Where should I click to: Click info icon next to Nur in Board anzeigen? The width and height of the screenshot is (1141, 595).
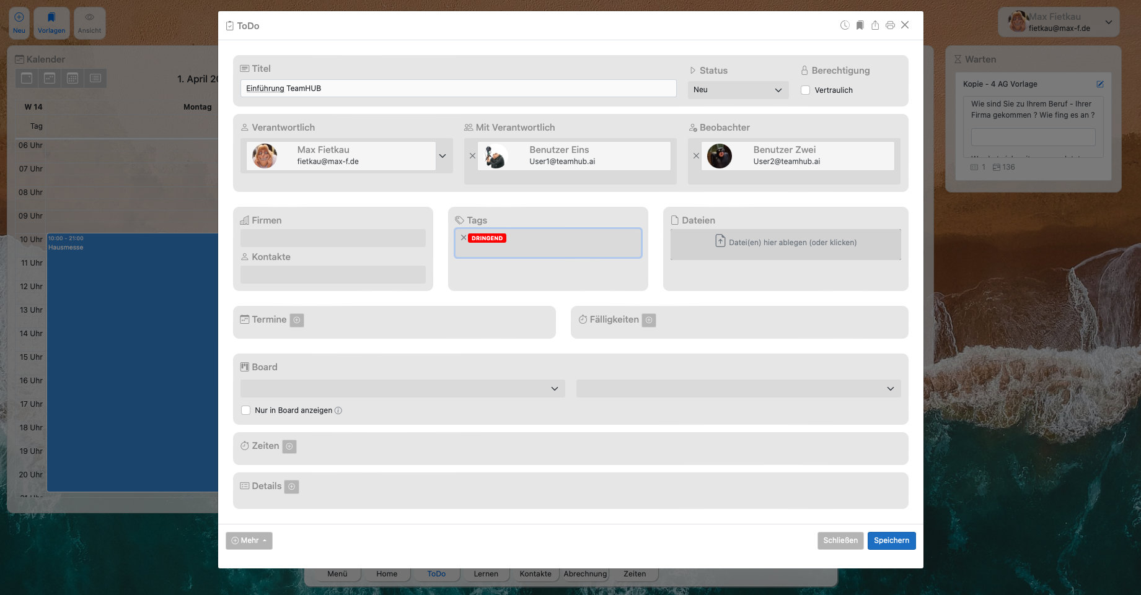coord(338,410)
